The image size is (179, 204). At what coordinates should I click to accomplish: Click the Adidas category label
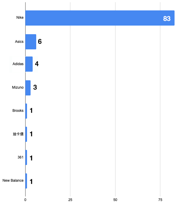18,64
